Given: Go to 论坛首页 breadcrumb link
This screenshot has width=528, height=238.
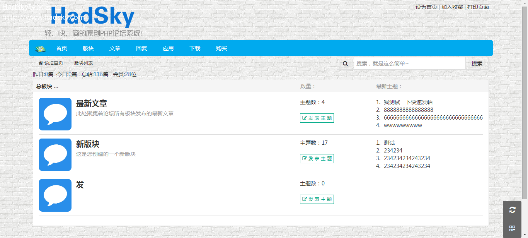Looking at the screenshot, I should 51,63.
